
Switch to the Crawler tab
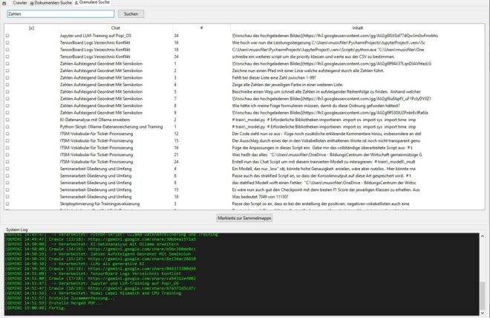[x=19, y=3]
